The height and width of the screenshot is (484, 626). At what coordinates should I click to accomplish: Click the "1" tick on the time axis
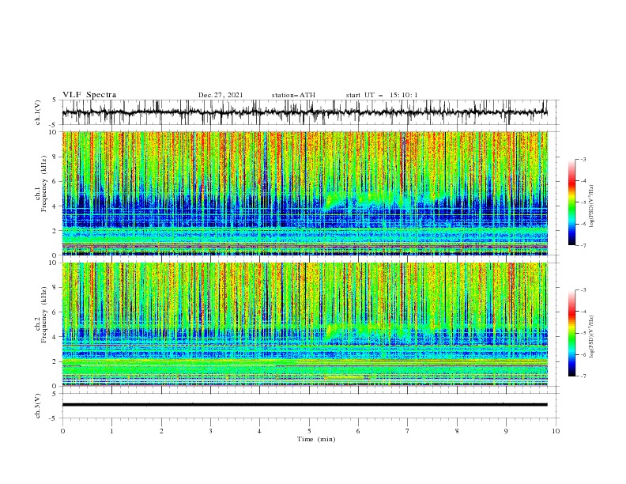pos(111,431)
